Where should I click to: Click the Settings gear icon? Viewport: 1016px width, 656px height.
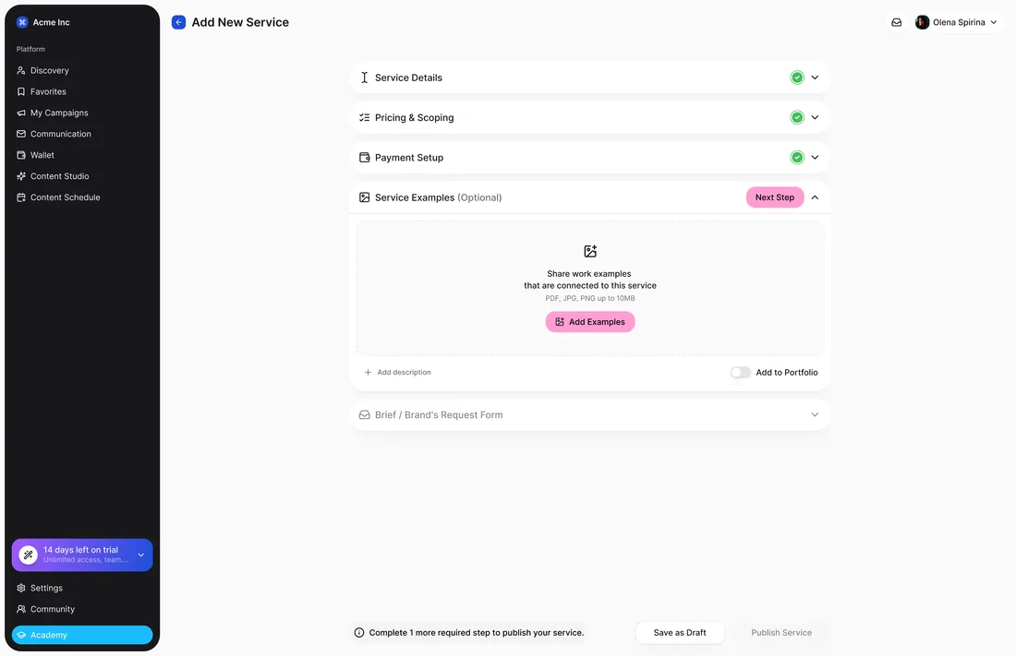pyautogui.click(x=20, y=588)
